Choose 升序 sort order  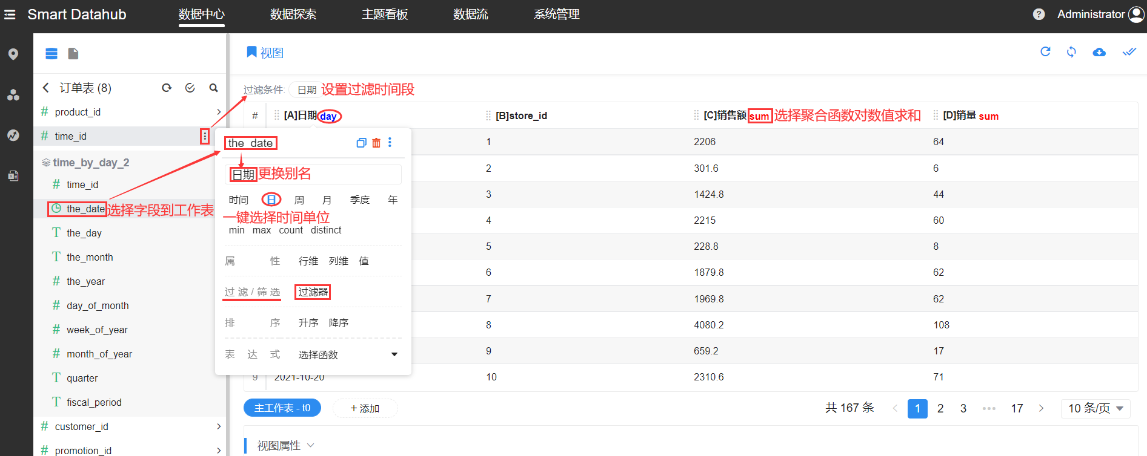point(308,323)
